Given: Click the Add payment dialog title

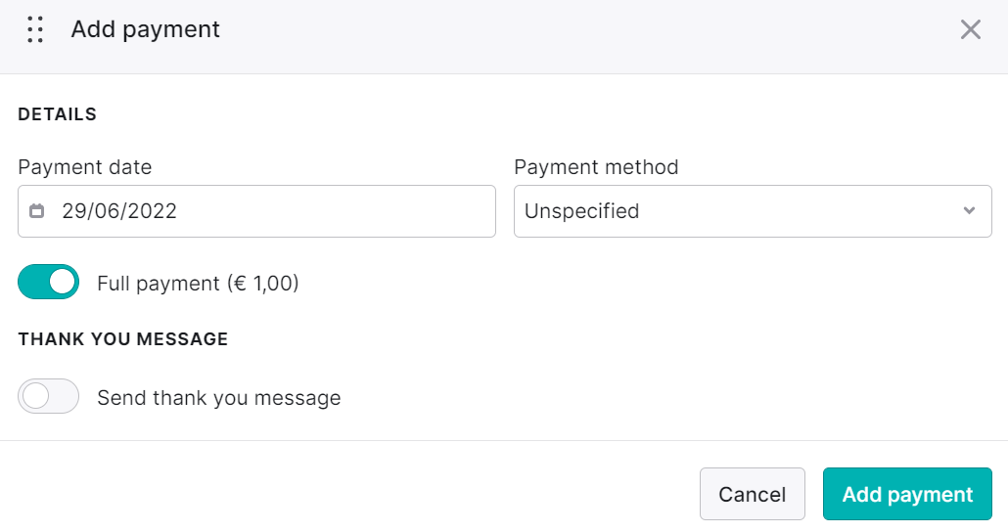Looking at the screenshot, I should (145, 29).
